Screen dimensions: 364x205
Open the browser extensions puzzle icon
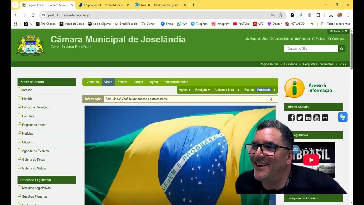318,15
